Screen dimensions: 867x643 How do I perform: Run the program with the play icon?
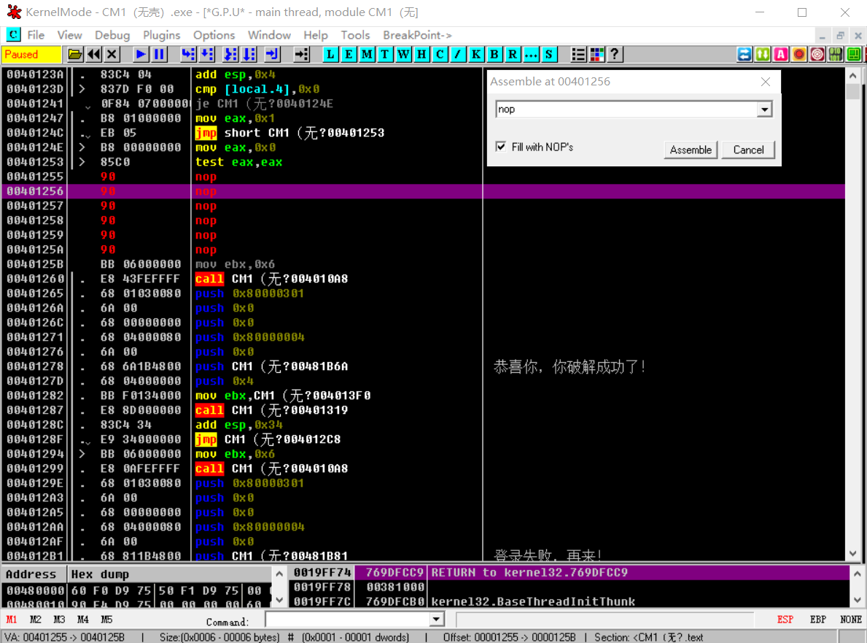pos(141,54)
